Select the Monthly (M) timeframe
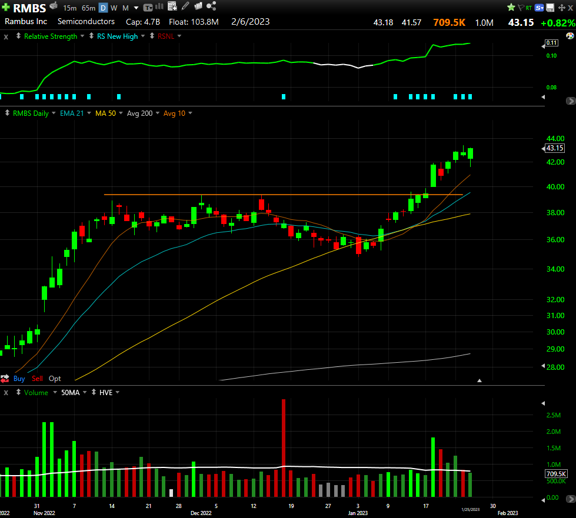The height and width of the screenshot is (518, 576). click(126, 8)
